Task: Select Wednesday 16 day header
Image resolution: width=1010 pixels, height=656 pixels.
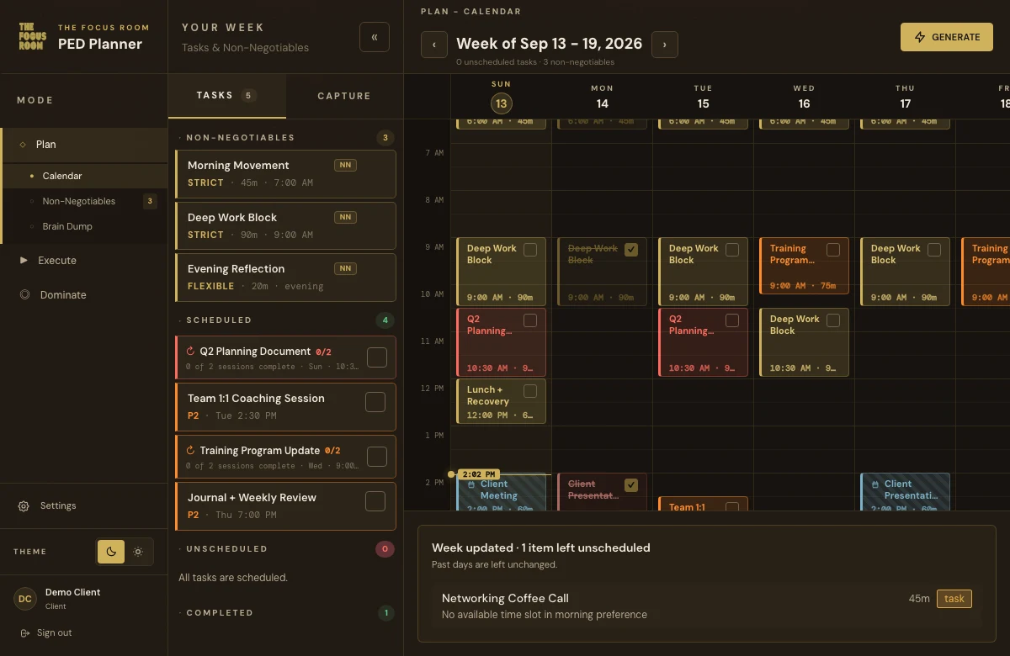Action: tap(805, 97)
